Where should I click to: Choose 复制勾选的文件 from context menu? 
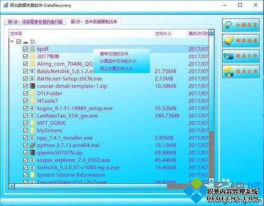(x=114, y=54)
